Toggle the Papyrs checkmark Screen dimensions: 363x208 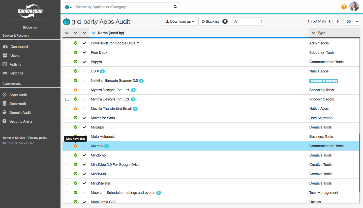(x=84, y=62)
